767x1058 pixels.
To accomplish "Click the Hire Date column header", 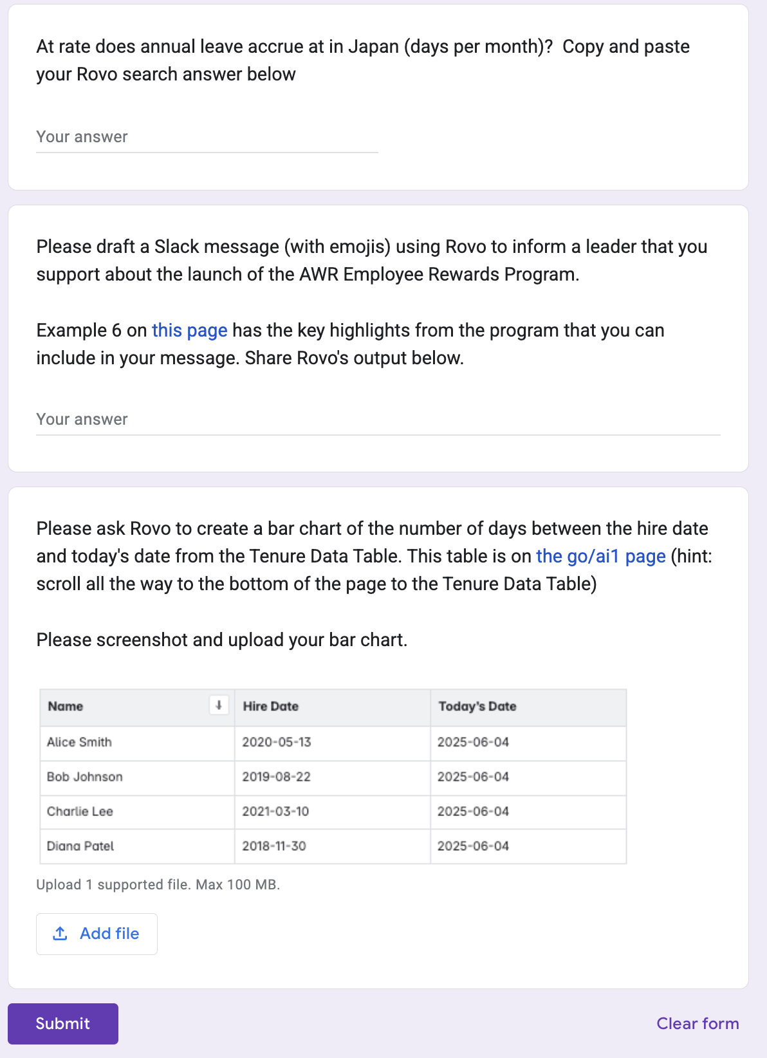I will [x=333, y=707].
